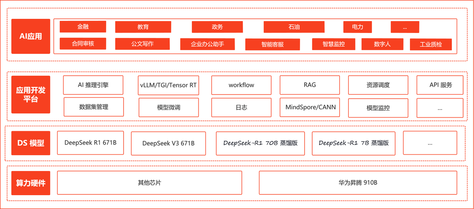
Task: Click the 应用开发平台 layer label
Action: click(31, 94)
